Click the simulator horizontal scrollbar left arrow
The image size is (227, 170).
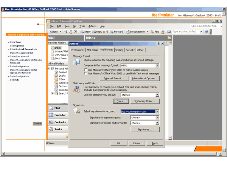point(3,154)
